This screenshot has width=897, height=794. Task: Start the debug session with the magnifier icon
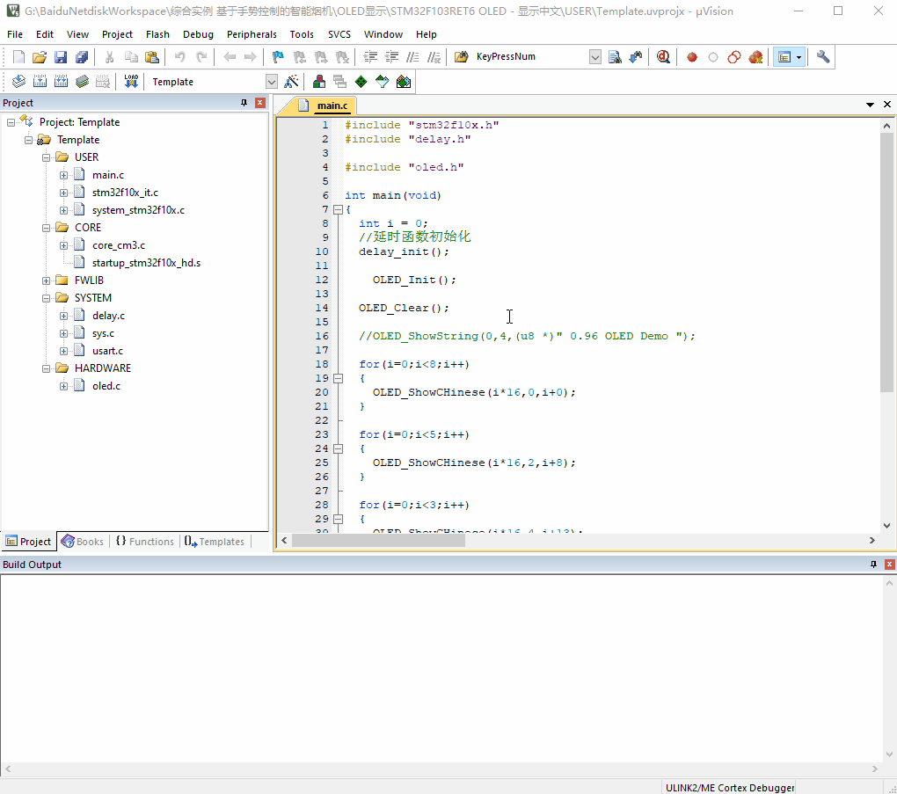click(663, 57)
